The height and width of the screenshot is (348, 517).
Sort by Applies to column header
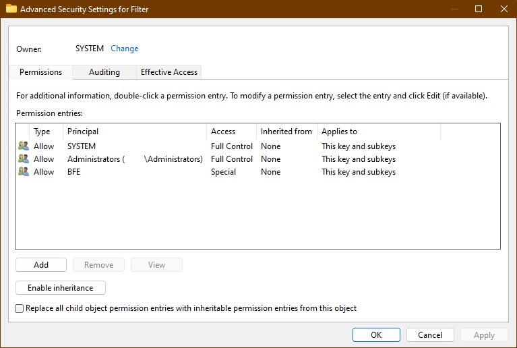tap(379, 132)
